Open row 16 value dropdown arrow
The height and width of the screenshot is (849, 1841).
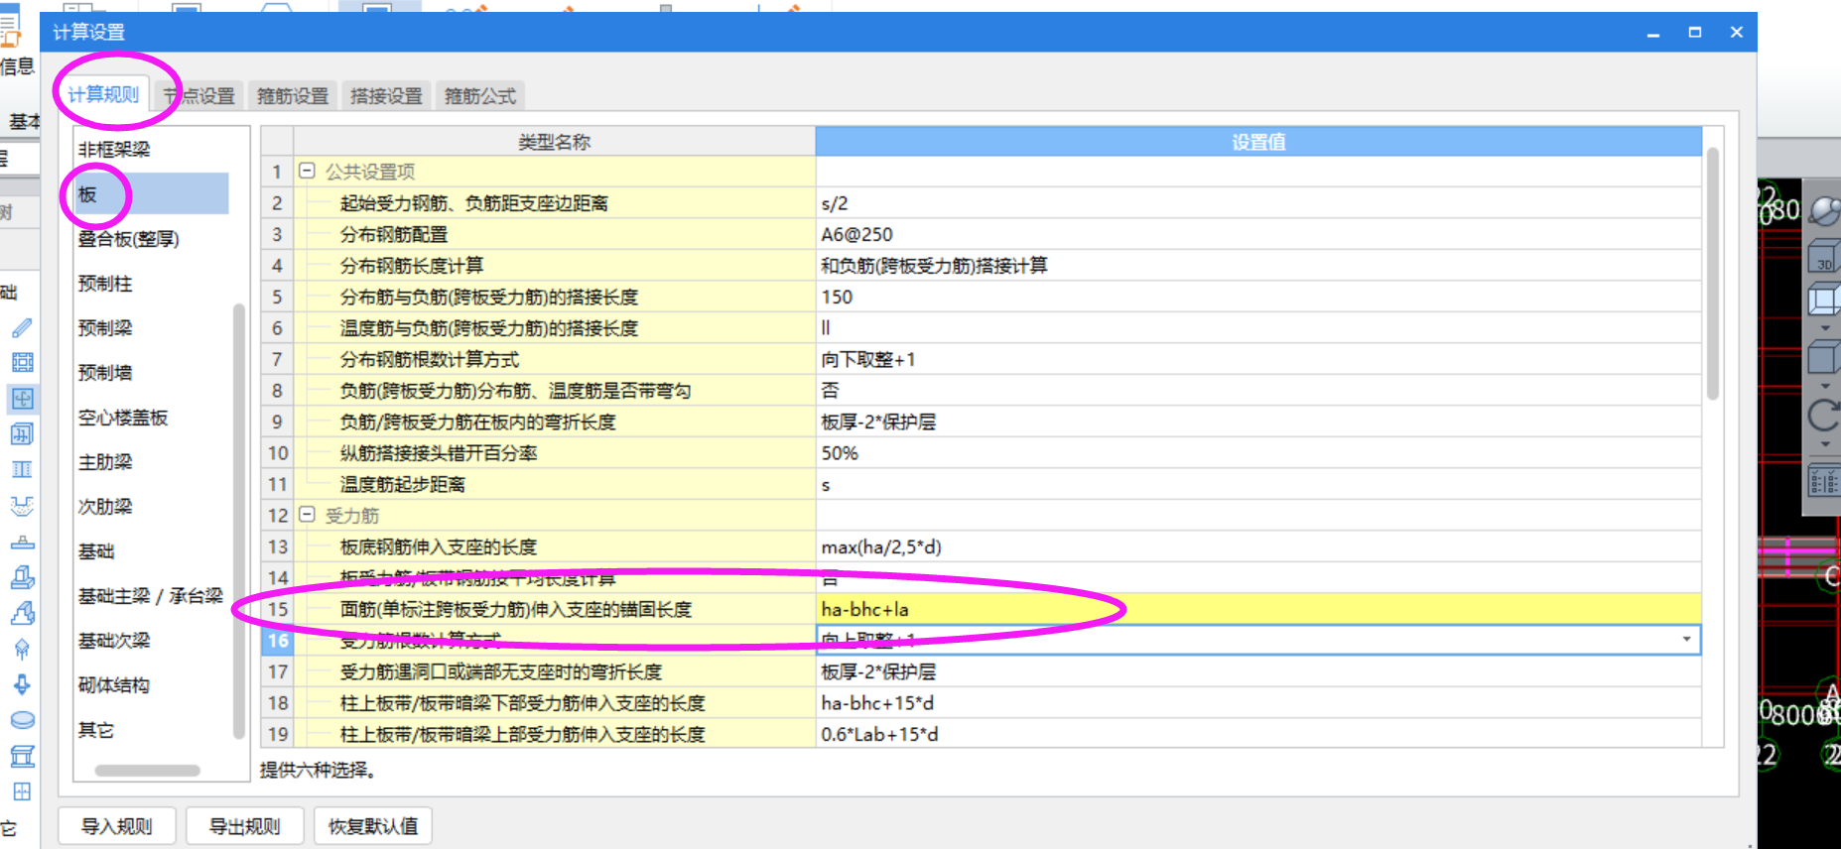[x=1686, y=640]
